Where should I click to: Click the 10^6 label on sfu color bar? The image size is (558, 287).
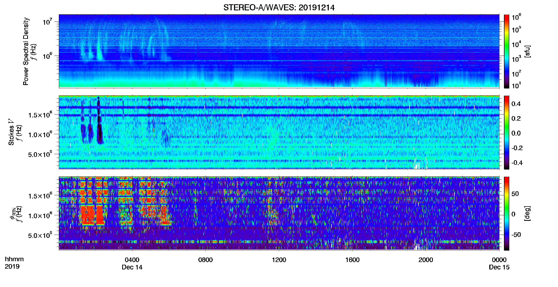coord(516,17)
